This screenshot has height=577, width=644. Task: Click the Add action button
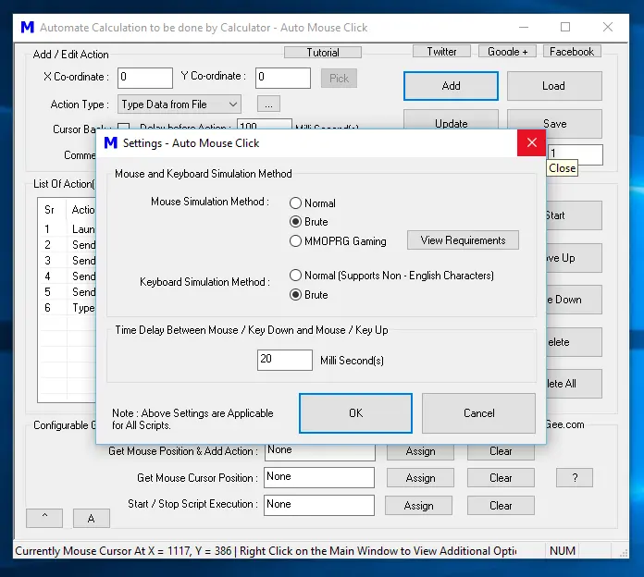coord(451,86)
